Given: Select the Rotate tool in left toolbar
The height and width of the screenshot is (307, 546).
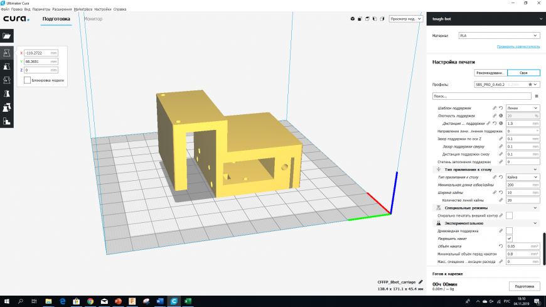Looking at the screenshot, I should [7, 80].
